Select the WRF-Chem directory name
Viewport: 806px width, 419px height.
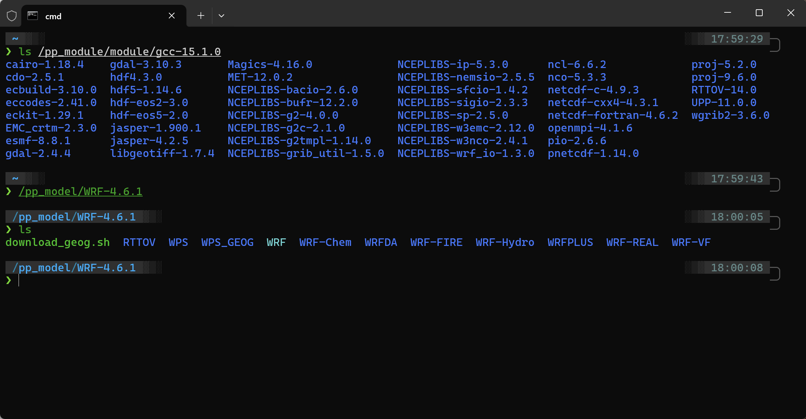325,242
